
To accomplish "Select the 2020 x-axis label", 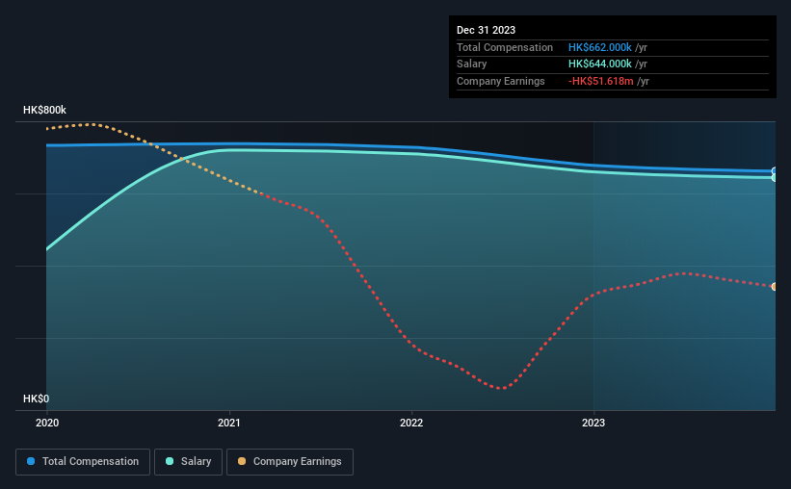I will (x=47, y=423).
